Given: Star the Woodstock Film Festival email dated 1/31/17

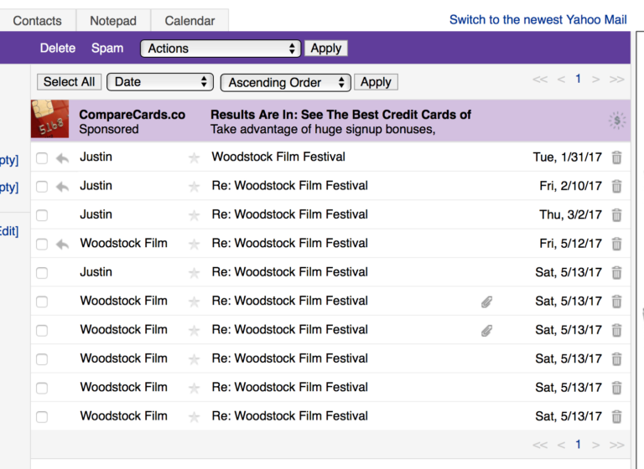Looking at the screenshot, I should click(x=195, y=157).
